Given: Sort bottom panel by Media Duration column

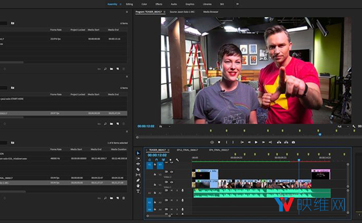Looking at the screenshot, I should pyautogui.click(x=119, y=149).
